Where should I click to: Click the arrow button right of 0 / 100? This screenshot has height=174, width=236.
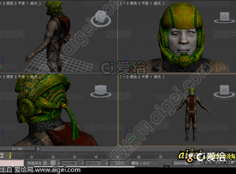(38, 149)
